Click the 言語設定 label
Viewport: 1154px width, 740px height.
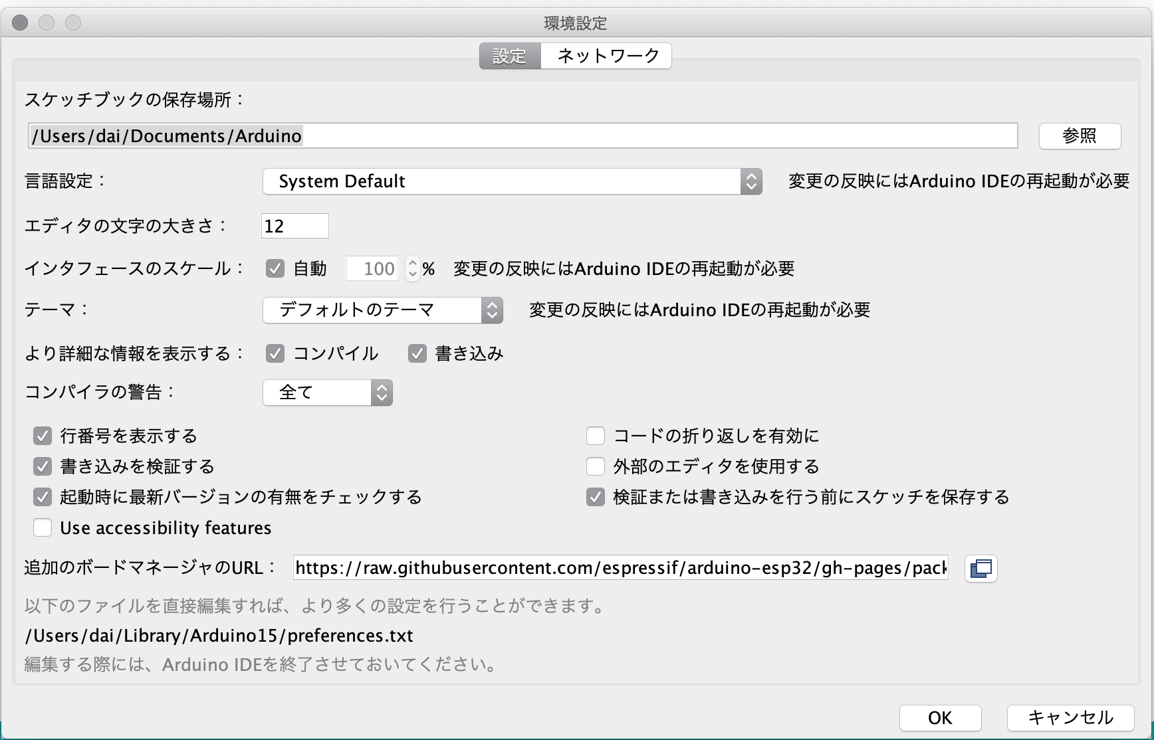tap(65, 181)
